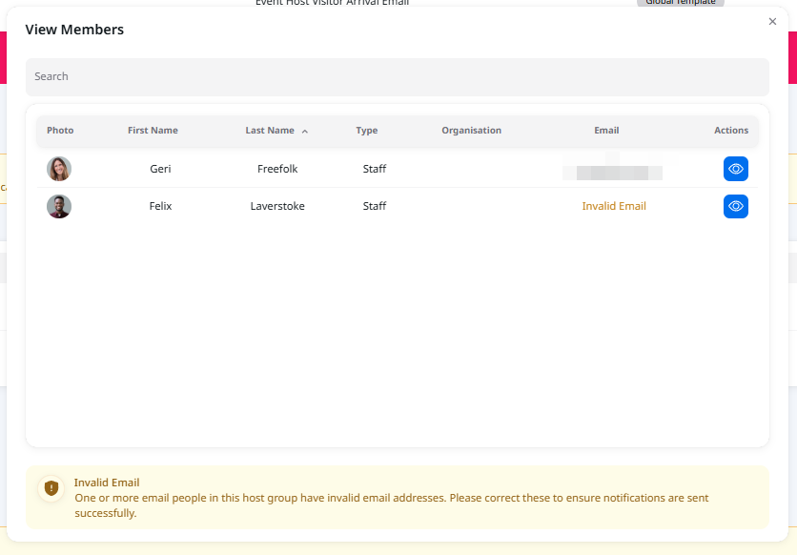This screenshot has height=555, width=797.
Task: Click the First Name column header
Action: [x=153, y=131]
